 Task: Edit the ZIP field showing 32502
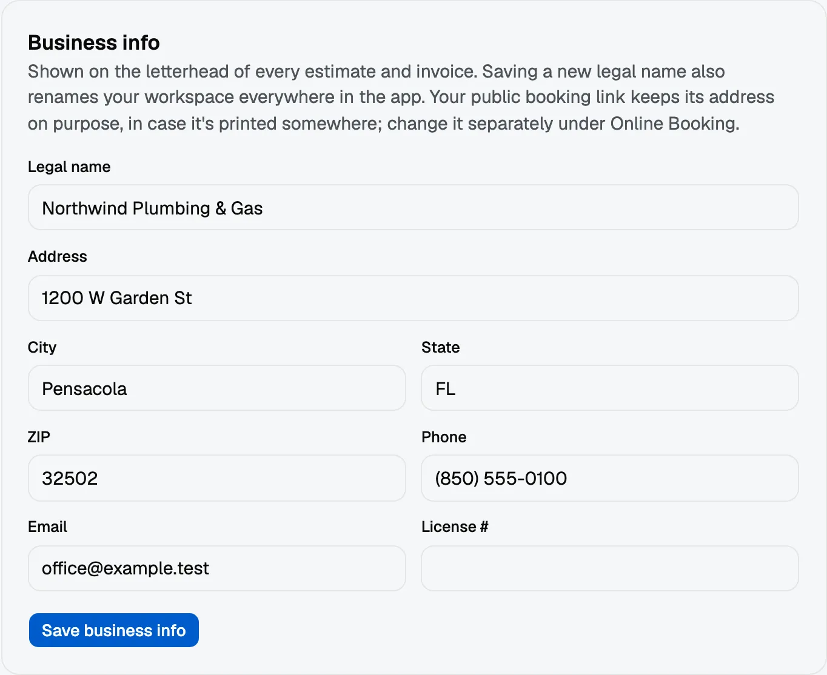pyautogui.click(x=217, y=478)
